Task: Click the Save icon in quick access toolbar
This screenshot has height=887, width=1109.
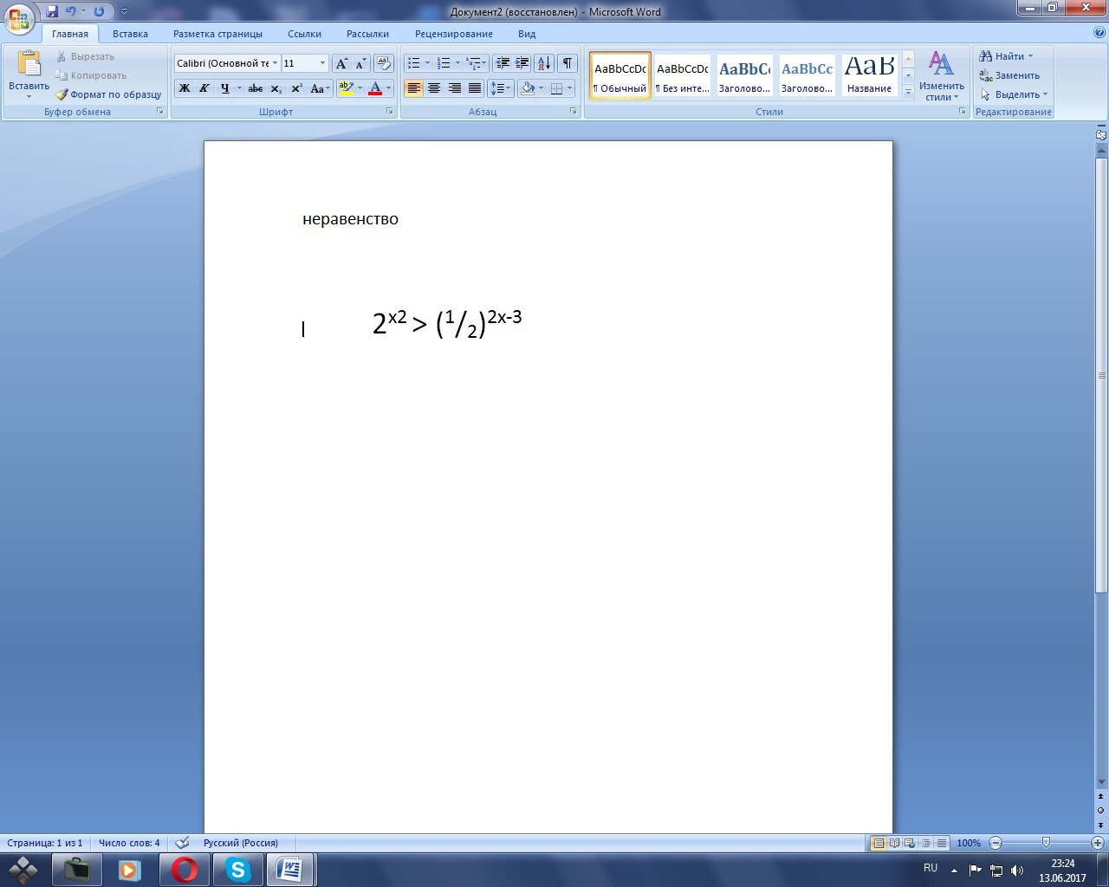Action: [52, 11]
